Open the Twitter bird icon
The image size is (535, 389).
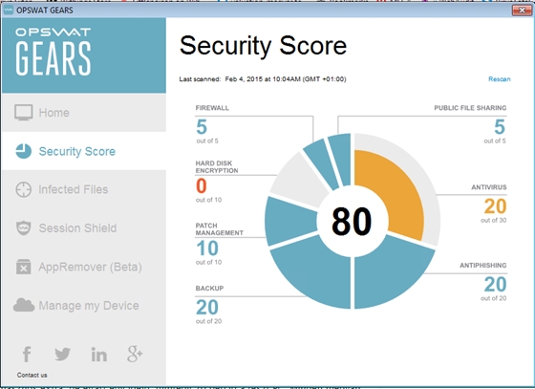coord(63,355)
